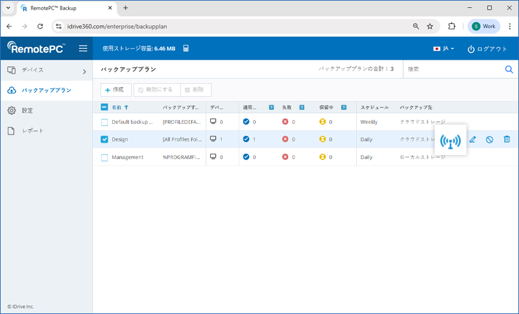This screenshot has height=314, width=519.
Task: Open the JA language dropdown
Action: [x=444, y=49]
